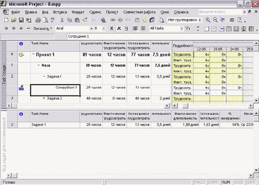Click the Показать outline button
The image size is (259, 185).
[x=42, y=29]
